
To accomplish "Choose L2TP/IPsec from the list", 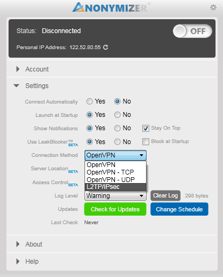I will (116, 187).
